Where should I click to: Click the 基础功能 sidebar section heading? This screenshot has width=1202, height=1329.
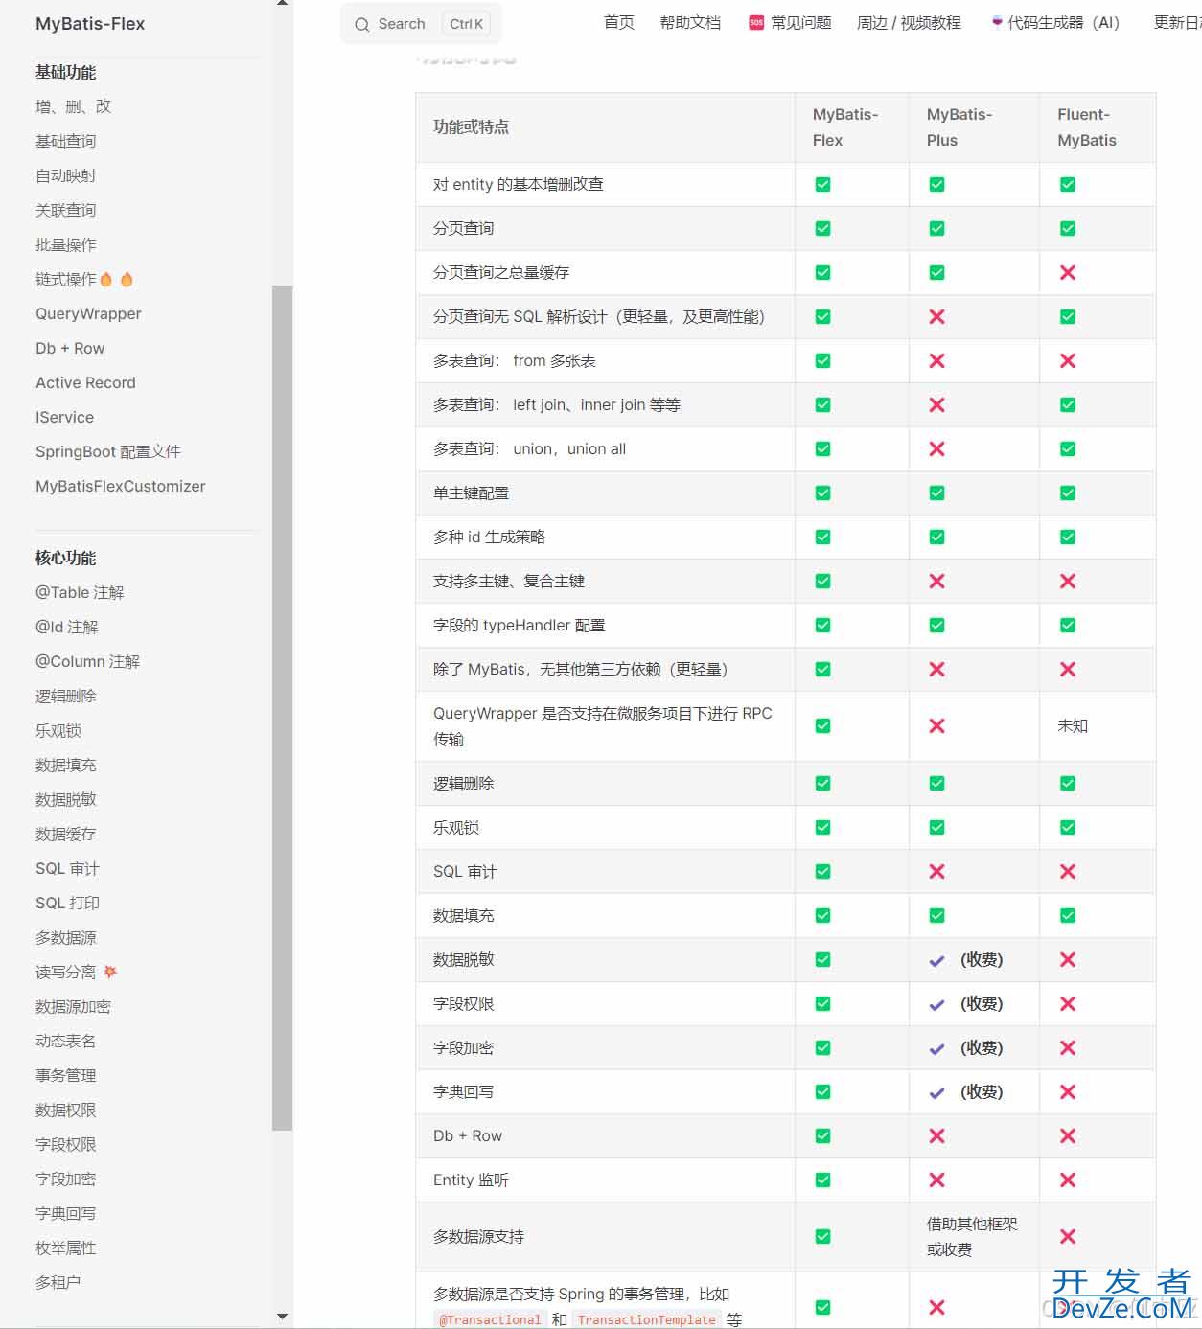pos(65,72)
